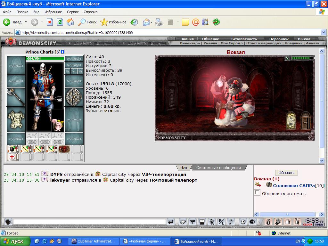Open the Избранное menu
This screenshot has width=328, height=246.
53,12
